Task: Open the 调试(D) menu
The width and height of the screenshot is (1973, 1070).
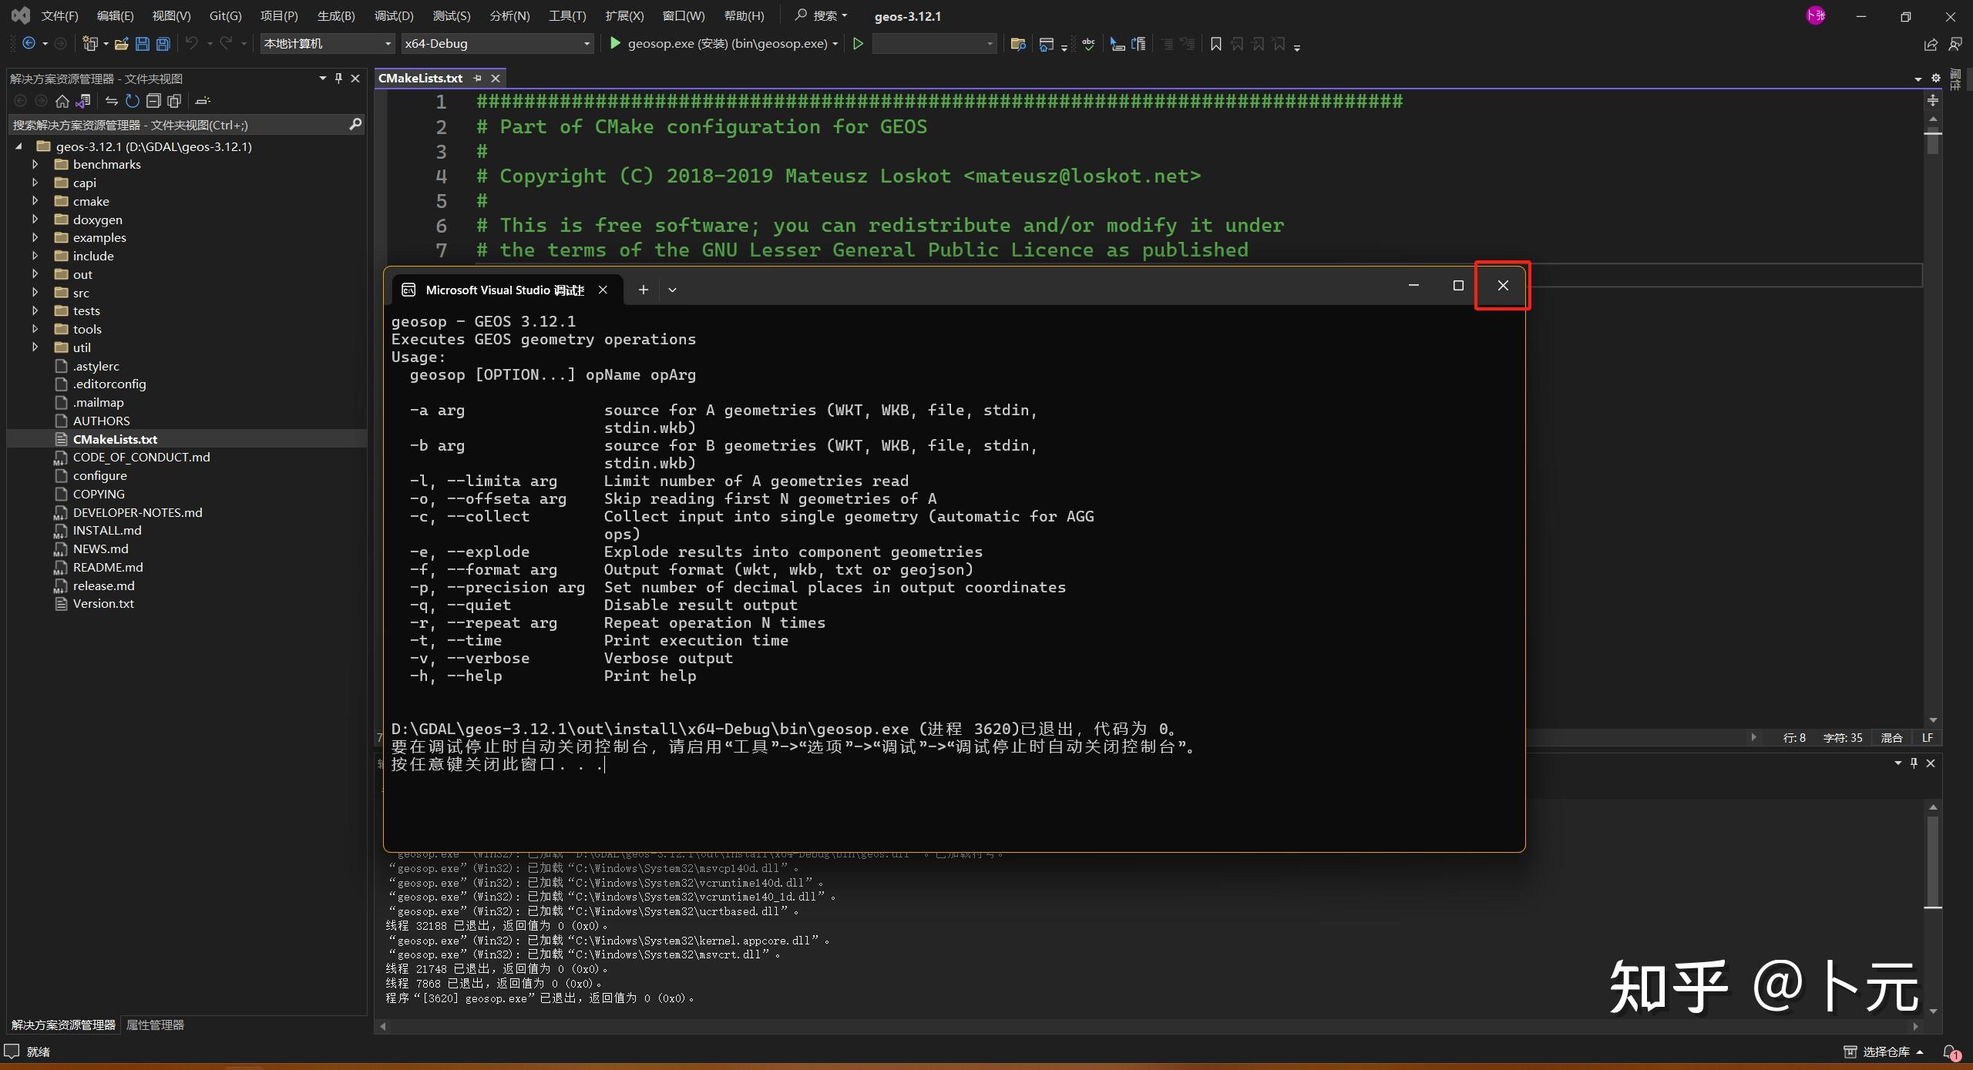Action: click(393, 15)
